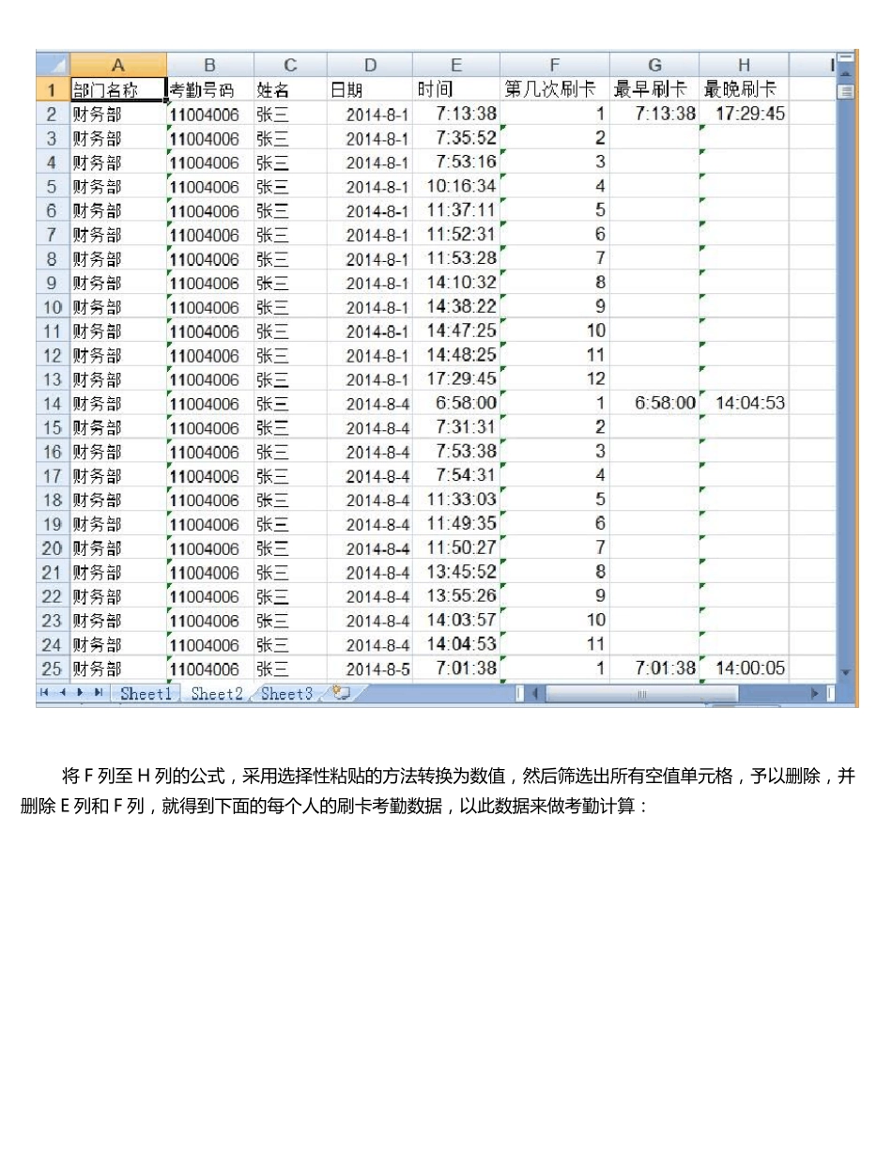Select time cell 14:10:32
The width and height of the screenshot is (892, 1155).
pos(456,283)
